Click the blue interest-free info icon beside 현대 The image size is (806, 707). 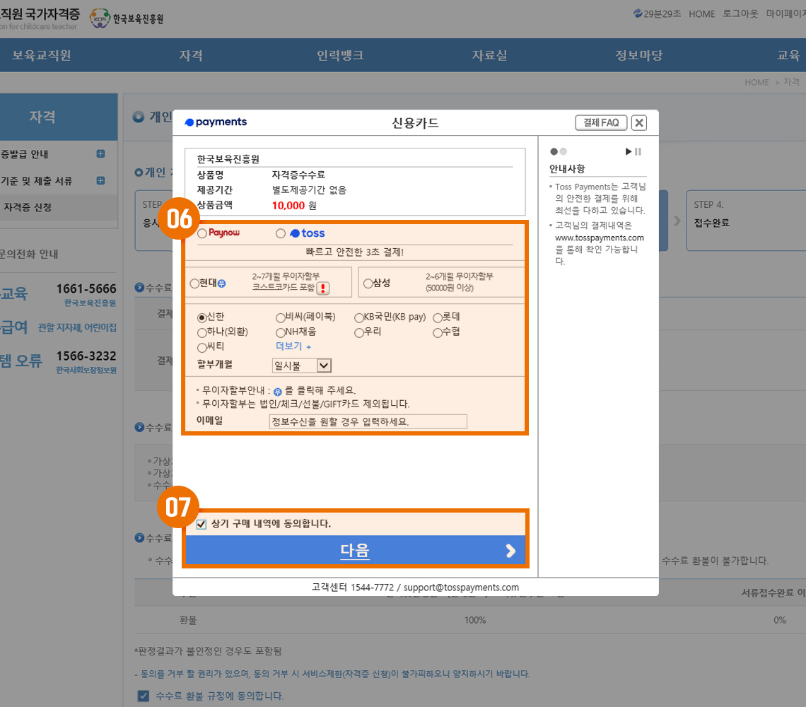(x=221, y=284)
